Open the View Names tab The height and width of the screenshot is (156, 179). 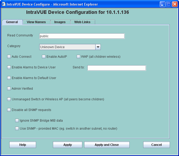point(36,22)
